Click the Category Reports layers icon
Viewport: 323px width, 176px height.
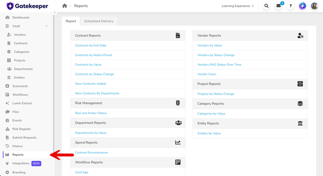tap(300, 103)
